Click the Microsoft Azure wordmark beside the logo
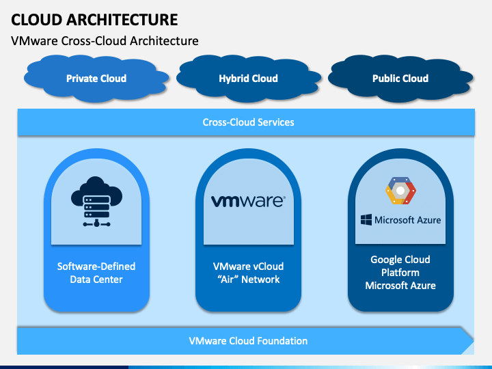Image resolution: width=492 pixels, height=369 pixels. coord(407,220)
